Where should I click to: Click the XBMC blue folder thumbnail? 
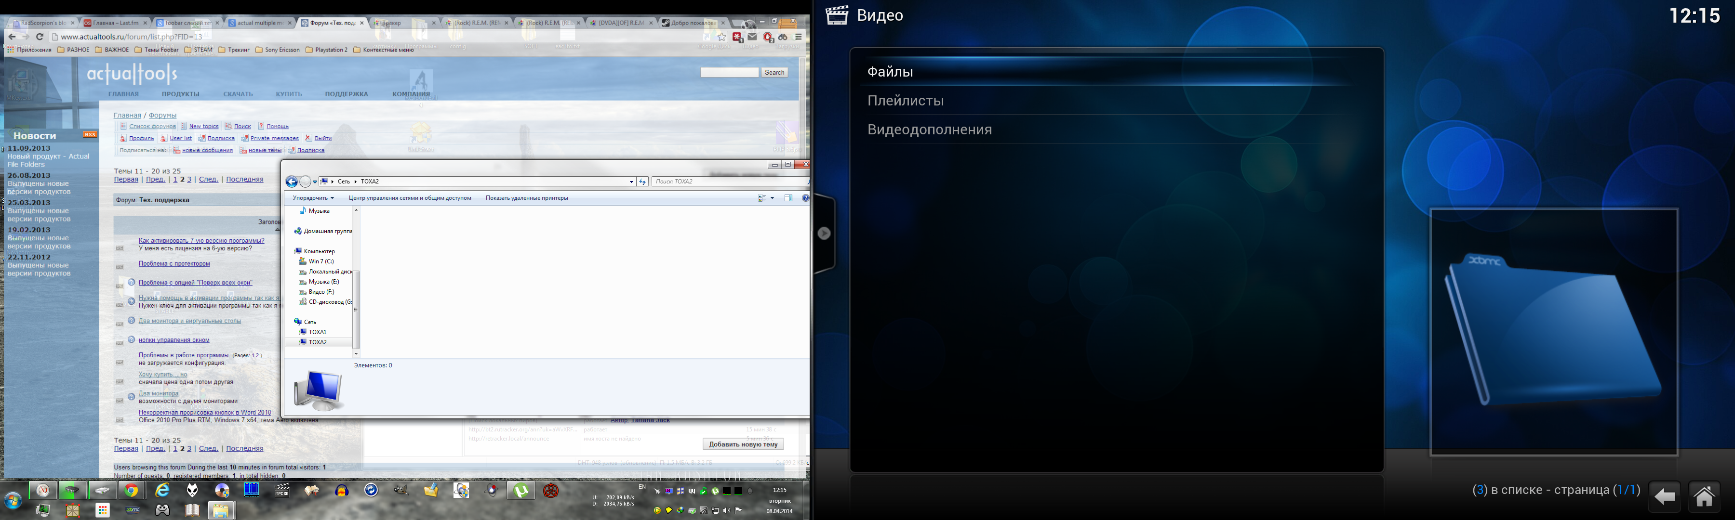point(1553,332)
